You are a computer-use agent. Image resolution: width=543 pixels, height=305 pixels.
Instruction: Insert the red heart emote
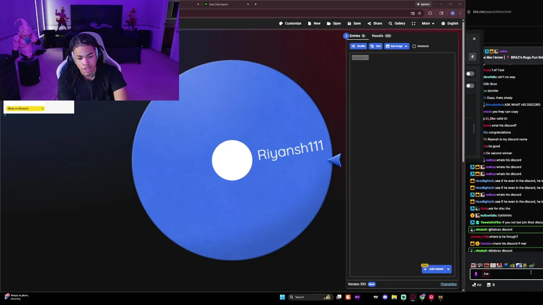click(x=499, y=266)
